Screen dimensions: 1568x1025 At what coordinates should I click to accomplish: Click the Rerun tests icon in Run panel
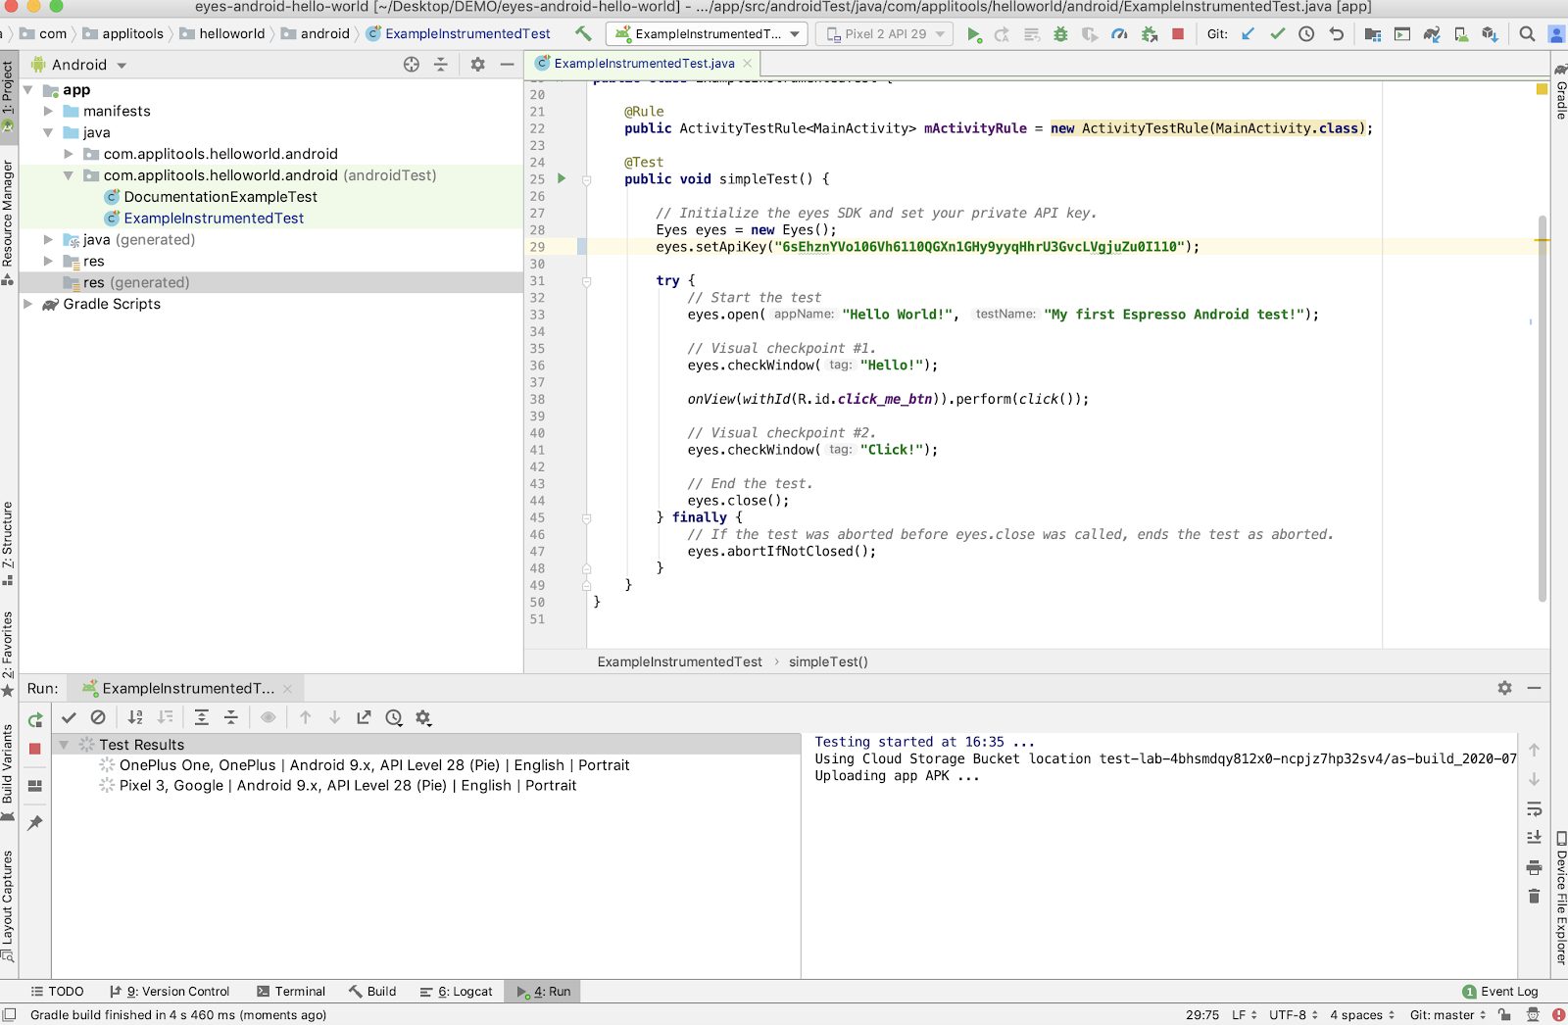[x=35, y=720]
